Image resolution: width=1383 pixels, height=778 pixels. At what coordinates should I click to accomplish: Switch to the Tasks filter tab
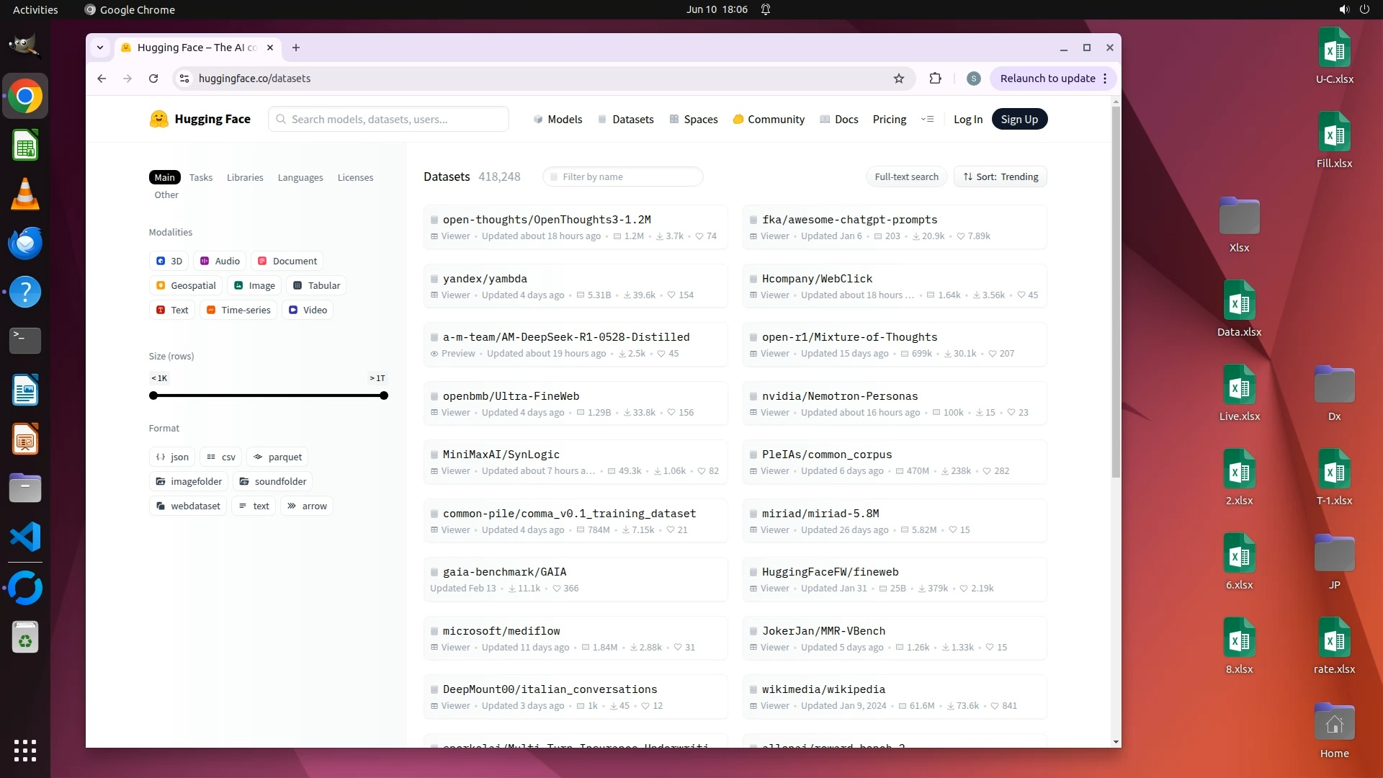(x=200, y=177)
